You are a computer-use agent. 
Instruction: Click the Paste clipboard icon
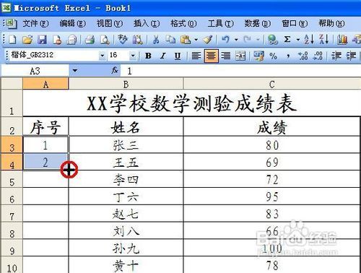(x=186, y=40)
